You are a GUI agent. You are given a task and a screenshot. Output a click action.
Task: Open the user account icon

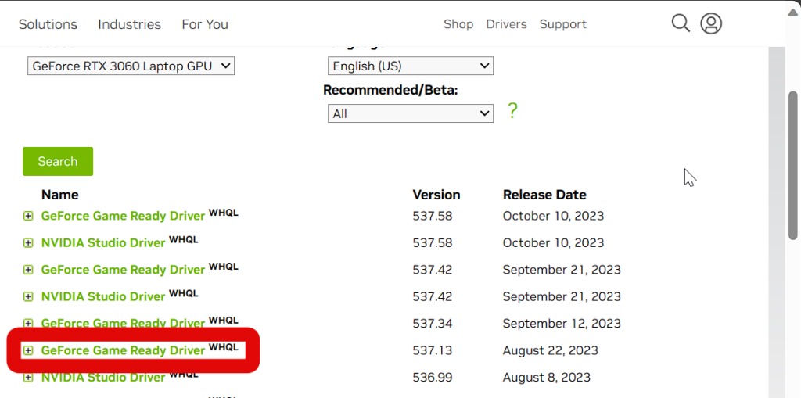pyautogui.click(x=711, y=23)
